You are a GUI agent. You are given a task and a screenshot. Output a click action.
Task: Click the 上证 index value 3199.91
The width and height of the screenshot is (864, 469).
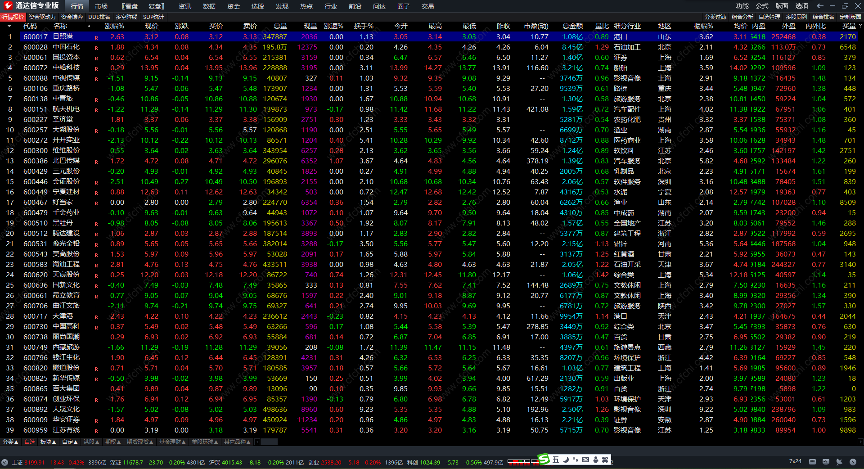click(x=35, y=462)
